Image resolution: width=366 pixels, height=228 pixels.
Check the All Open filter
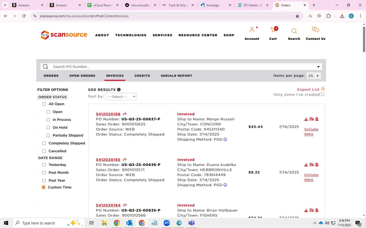(44, 104)
